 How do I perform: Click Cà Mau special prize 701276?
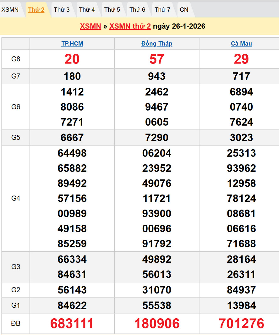241,323
